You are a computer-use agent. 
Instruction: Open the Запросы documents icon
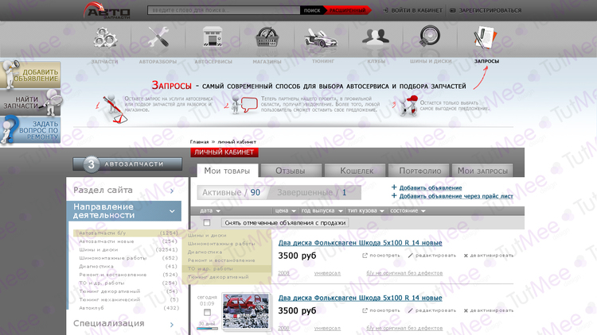click(486, 37)
